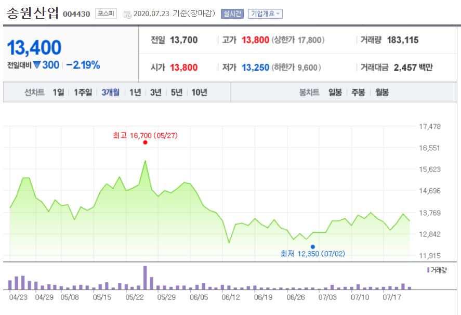
Task: Click the red 최고 16,700 peak marker dot
Action: pos(145,142)
